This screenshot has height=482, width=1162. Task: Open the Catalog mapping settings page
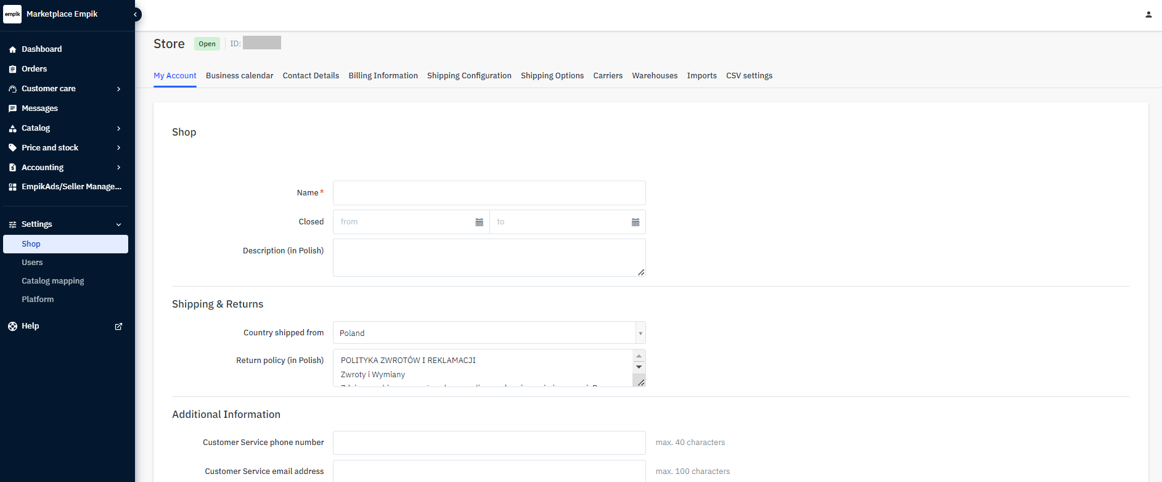(52, 281)
